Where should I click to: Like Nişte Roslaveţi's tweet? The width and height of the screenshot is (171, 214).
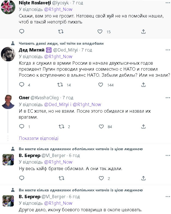coord(100,32)
